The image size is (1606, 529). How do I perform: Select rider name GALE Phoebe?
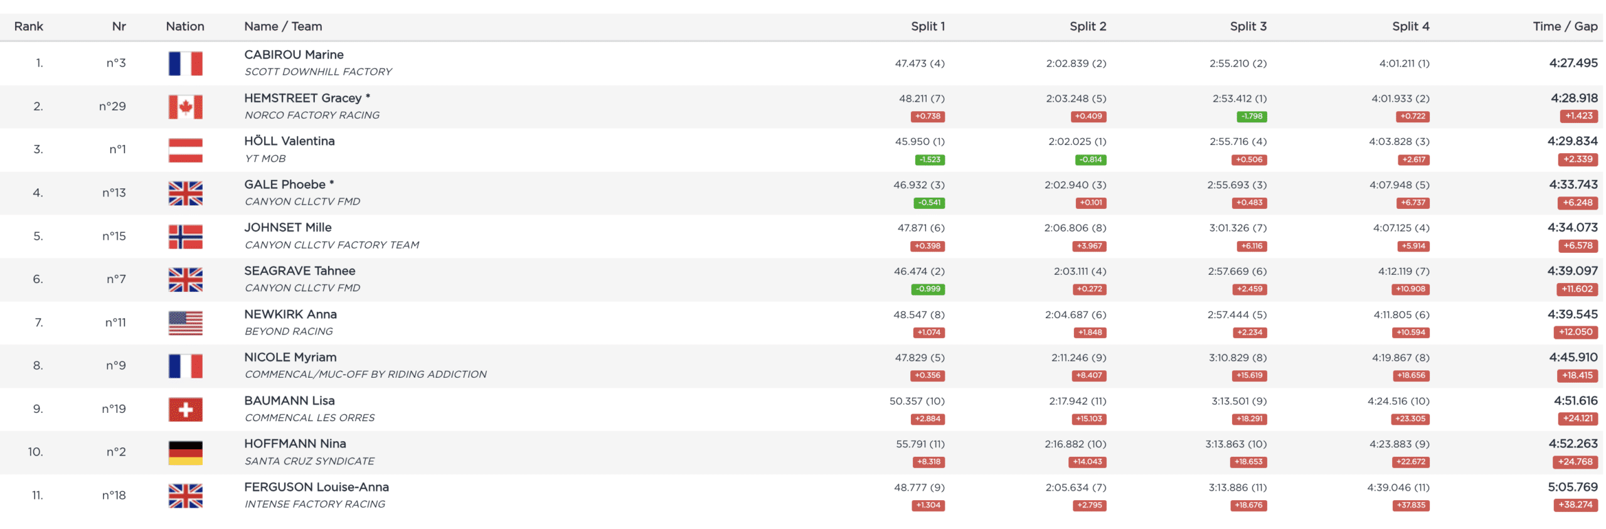(x=285, y=184)
